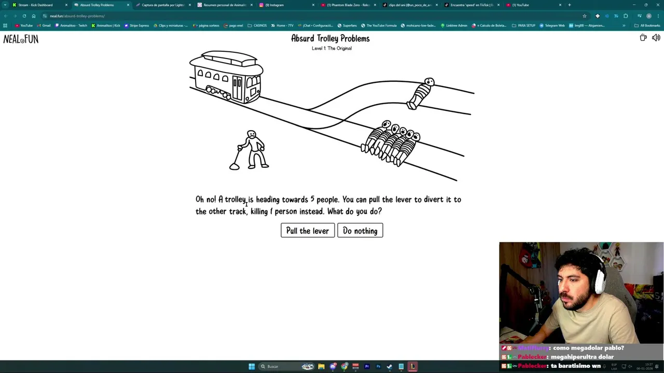
Task: Open Steam from the taskbar
Action: [x=390, y=366]
